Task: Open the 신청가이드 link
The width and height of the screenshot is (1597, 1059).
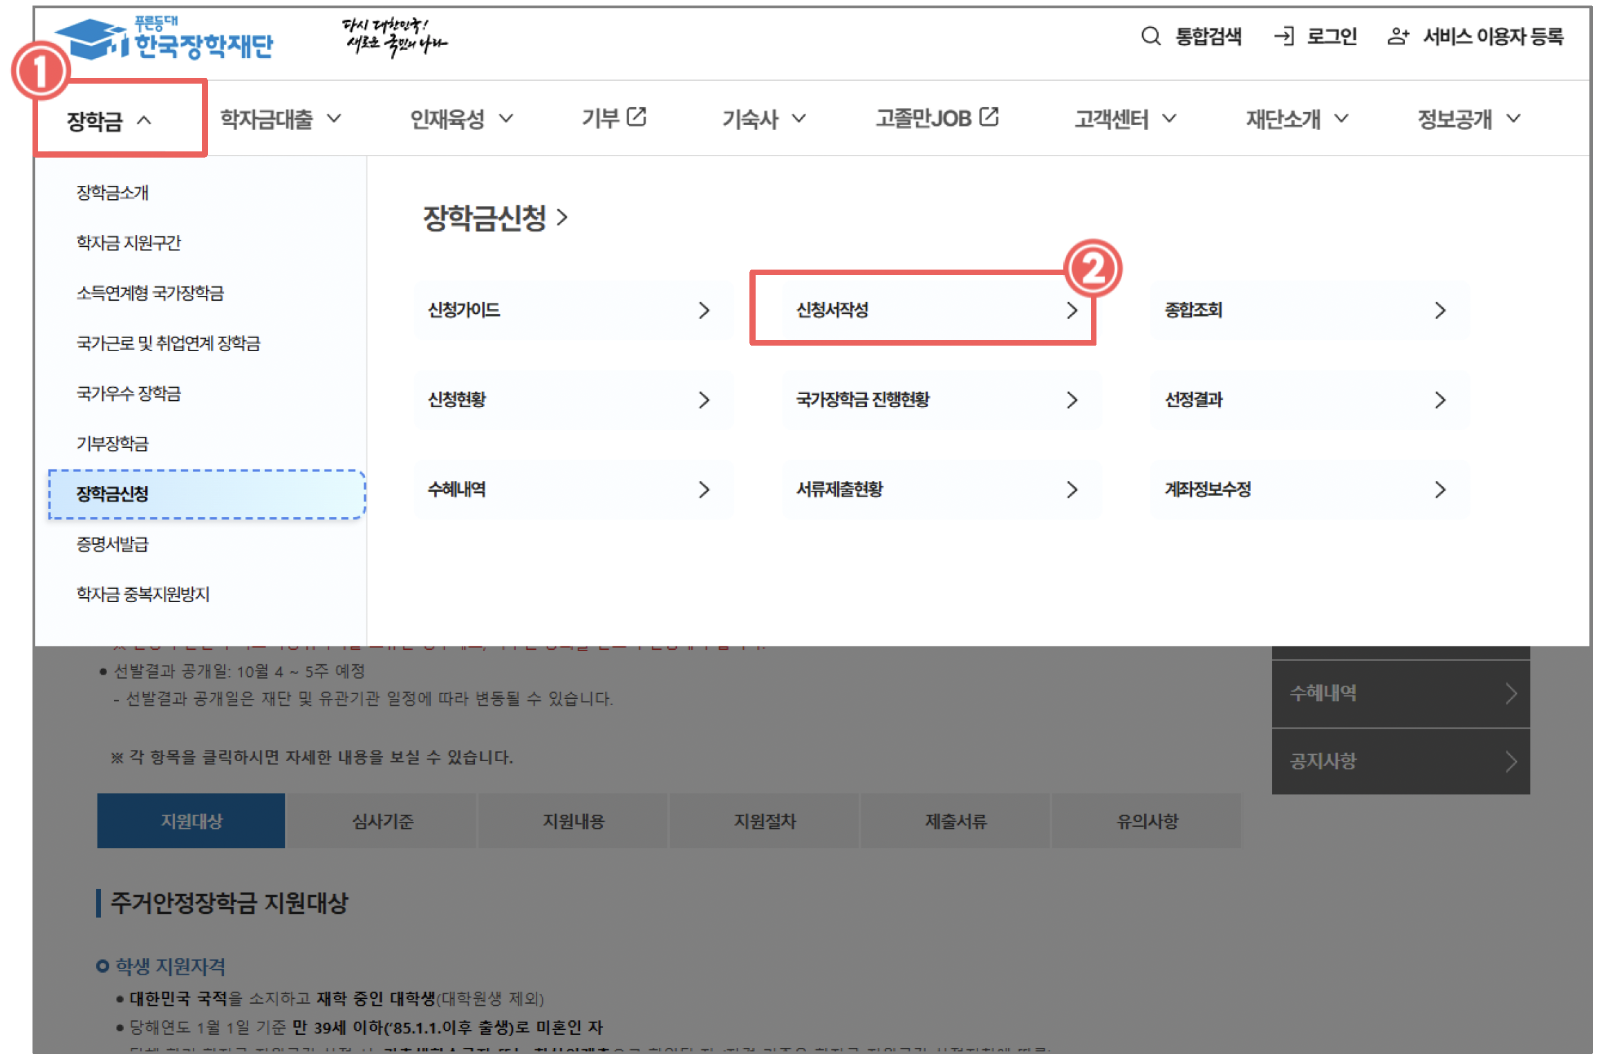Action: [x=464, y=310]
